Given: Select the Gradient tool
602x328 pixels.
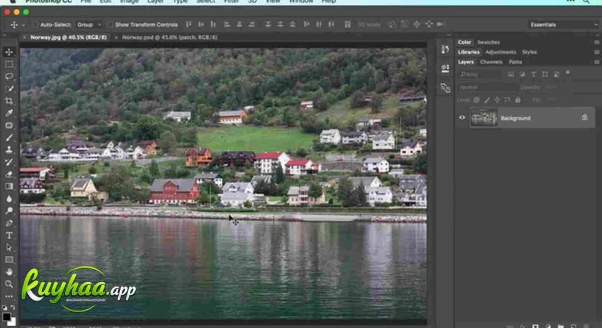Looking at the screenshot, I should point(9,186).
